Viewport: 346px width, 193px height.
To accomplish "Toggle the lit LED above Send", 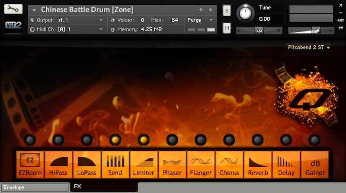I will 115,140.
